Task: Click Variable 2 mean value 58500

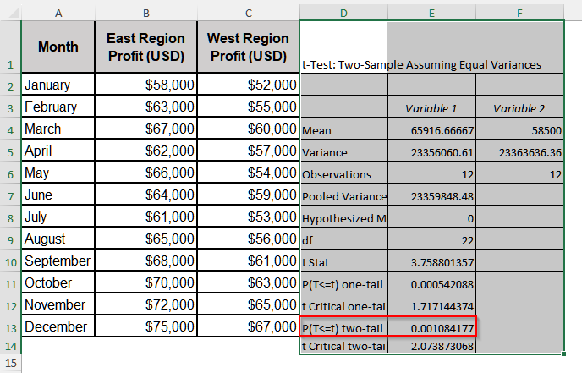Action: coord(519,130)
